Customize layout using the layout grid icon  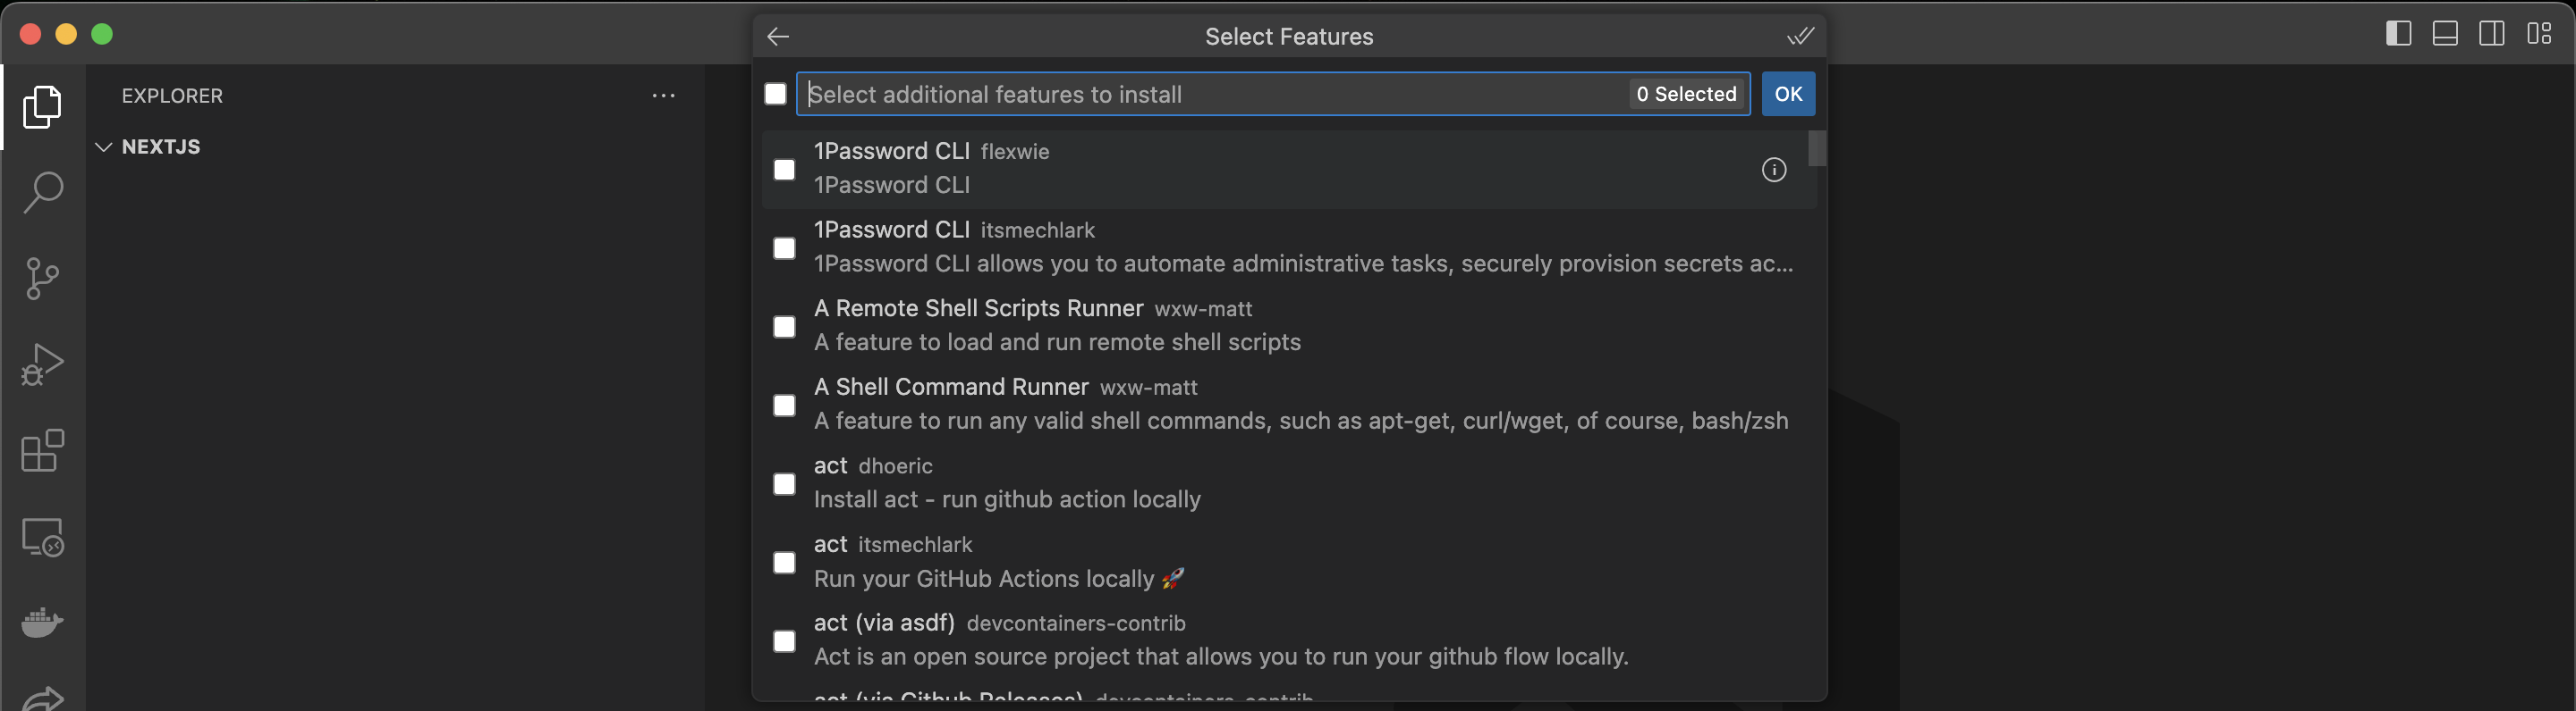[x=2539, y=34]
